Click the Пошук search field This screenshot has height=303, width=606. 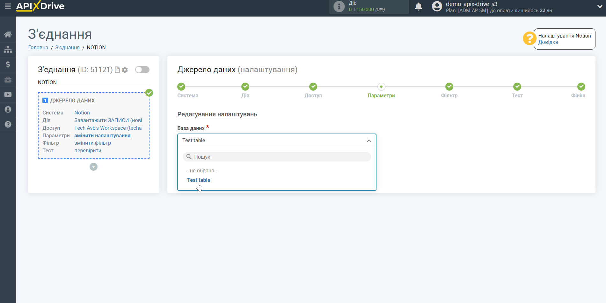pos(277,157)
